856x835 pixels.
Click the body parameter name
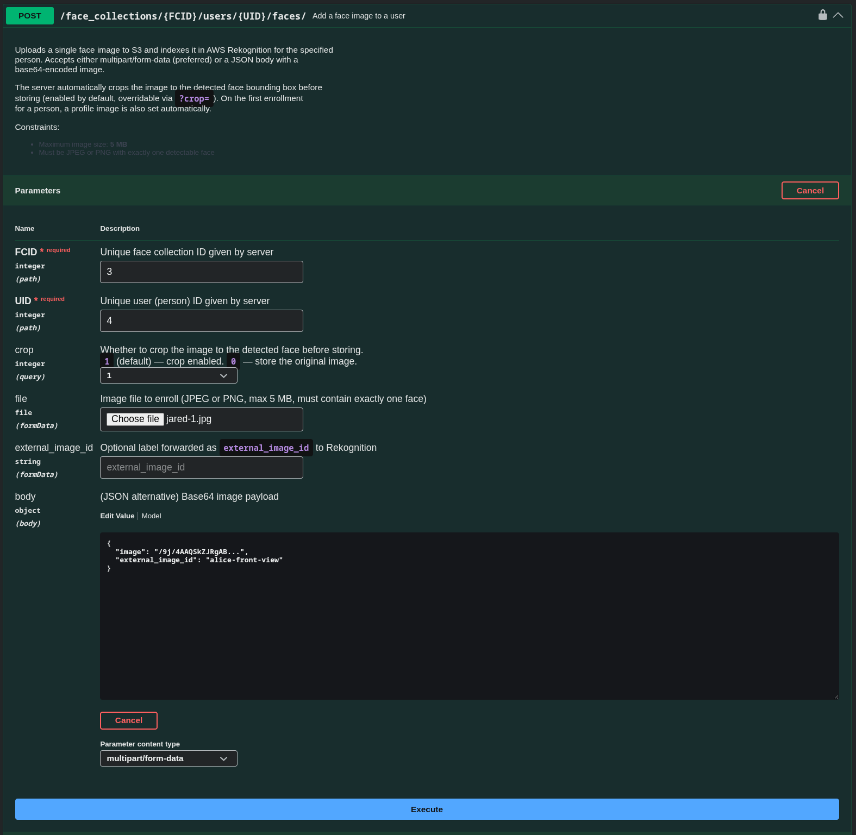(25, 497)
